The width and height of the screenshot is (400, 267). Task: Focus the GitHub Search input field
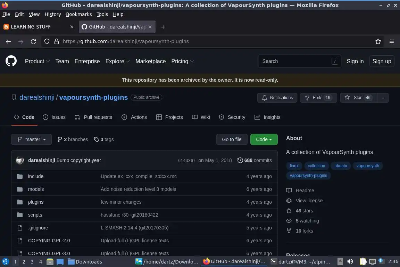click(300, 61)
